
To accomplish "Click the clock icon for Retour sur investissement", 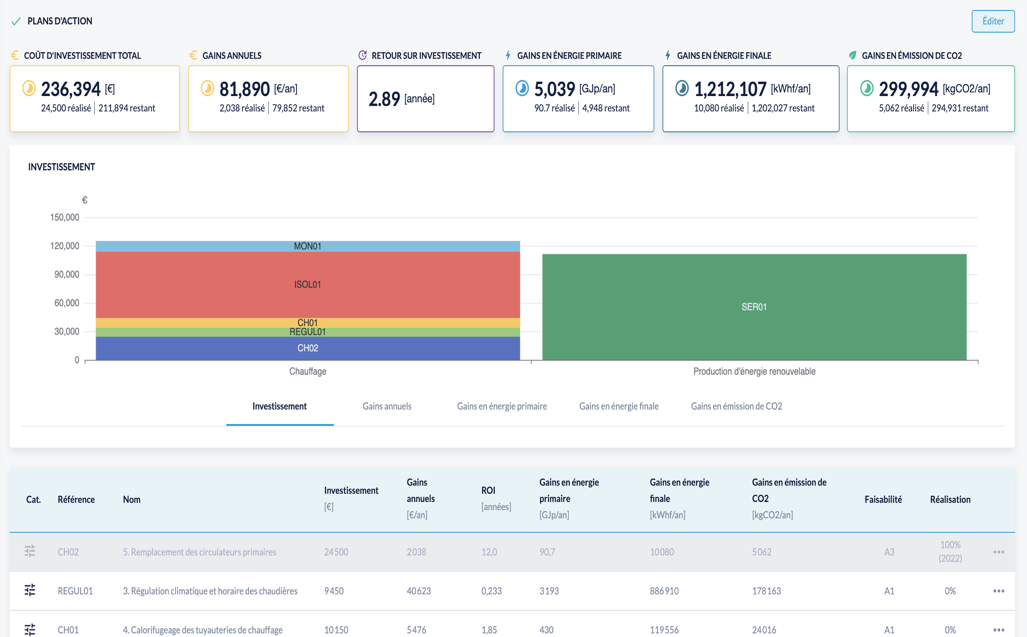I will click(362, 55).
